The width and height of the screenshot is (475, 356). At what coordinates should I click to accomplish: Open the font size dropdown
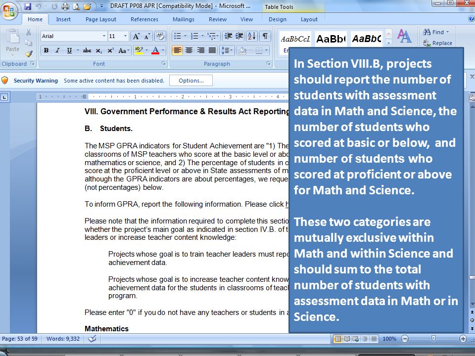click(125, 36)
